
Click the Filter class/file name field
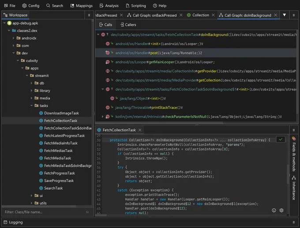[x=44, y=212]
